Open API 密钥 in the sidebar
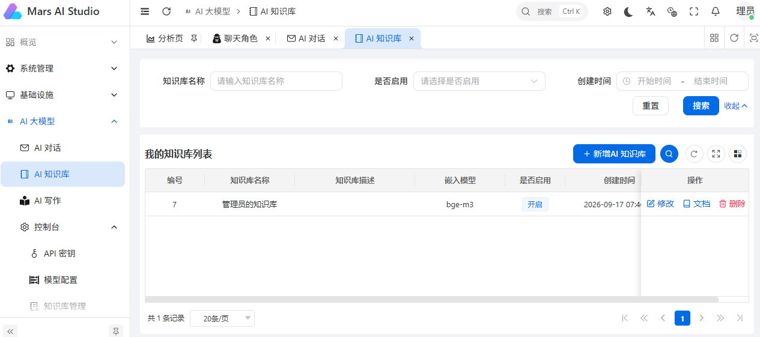The height and width of the screenshot is (337, 760). (62, 254)
